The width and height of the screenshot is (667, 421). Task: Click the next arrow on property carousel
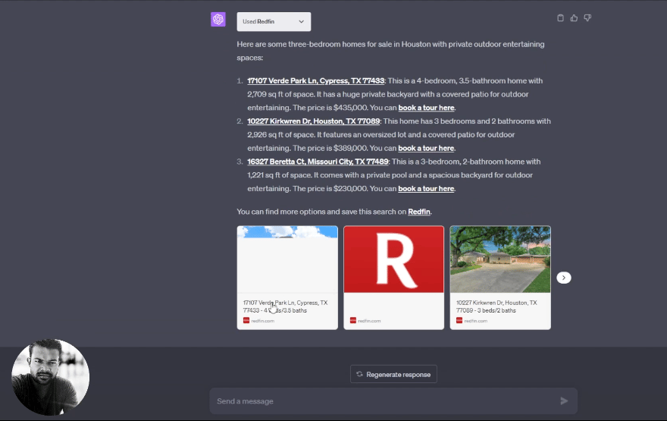point(563,278)
